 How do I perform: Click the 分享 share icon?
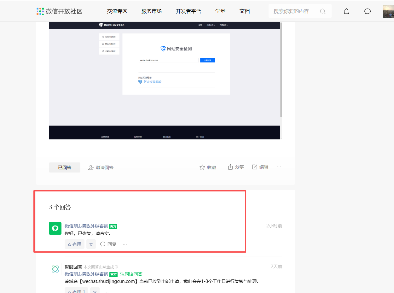pos(230,167)
